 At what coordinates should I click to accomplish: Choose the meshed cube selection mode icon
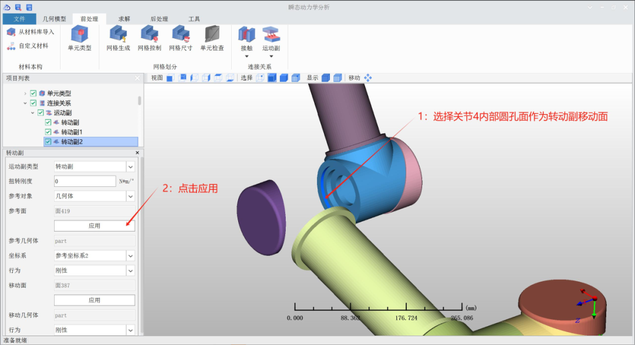pos(296,78)
